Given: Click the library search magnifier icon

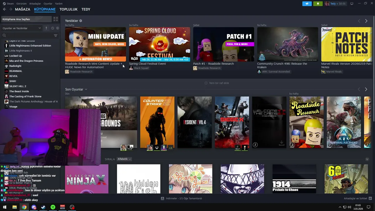Looking at the screenshot, I should pos(4,35).
